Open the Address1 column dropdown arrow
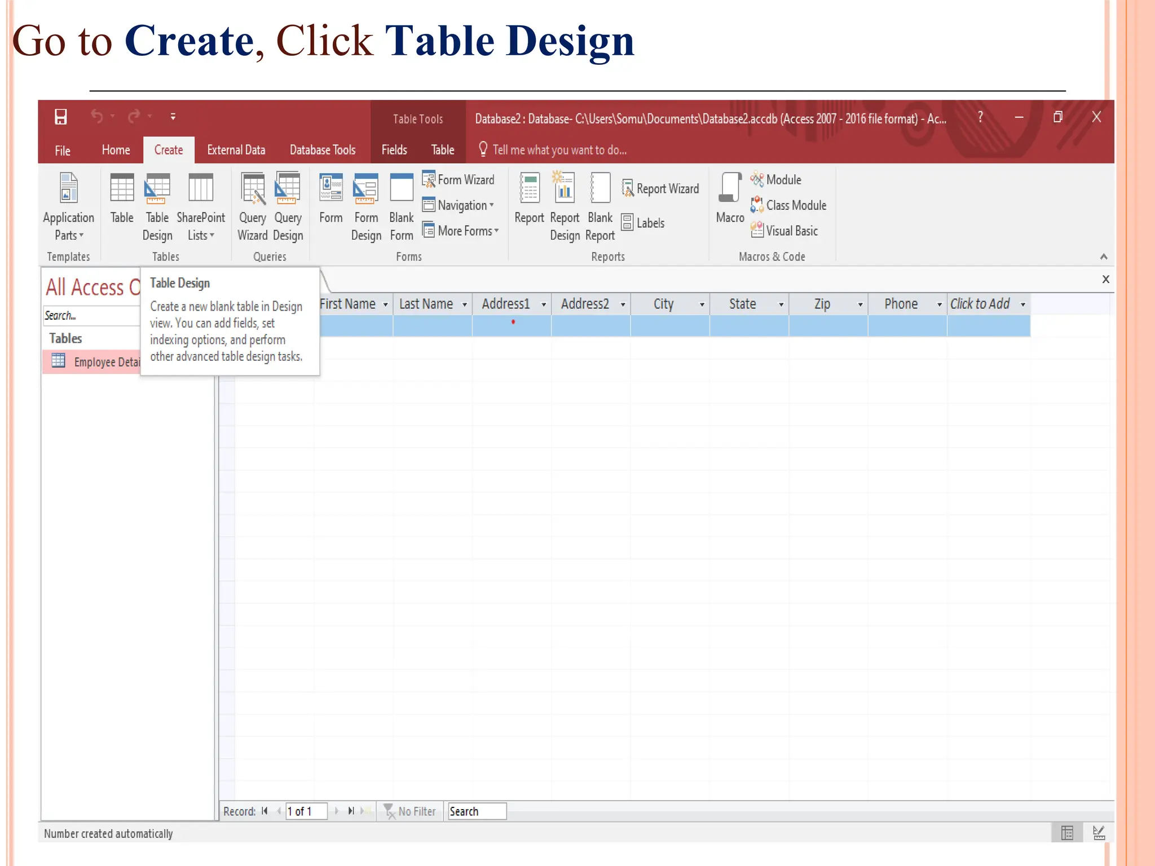This screenshot has width=1155, height=866. 544,304
